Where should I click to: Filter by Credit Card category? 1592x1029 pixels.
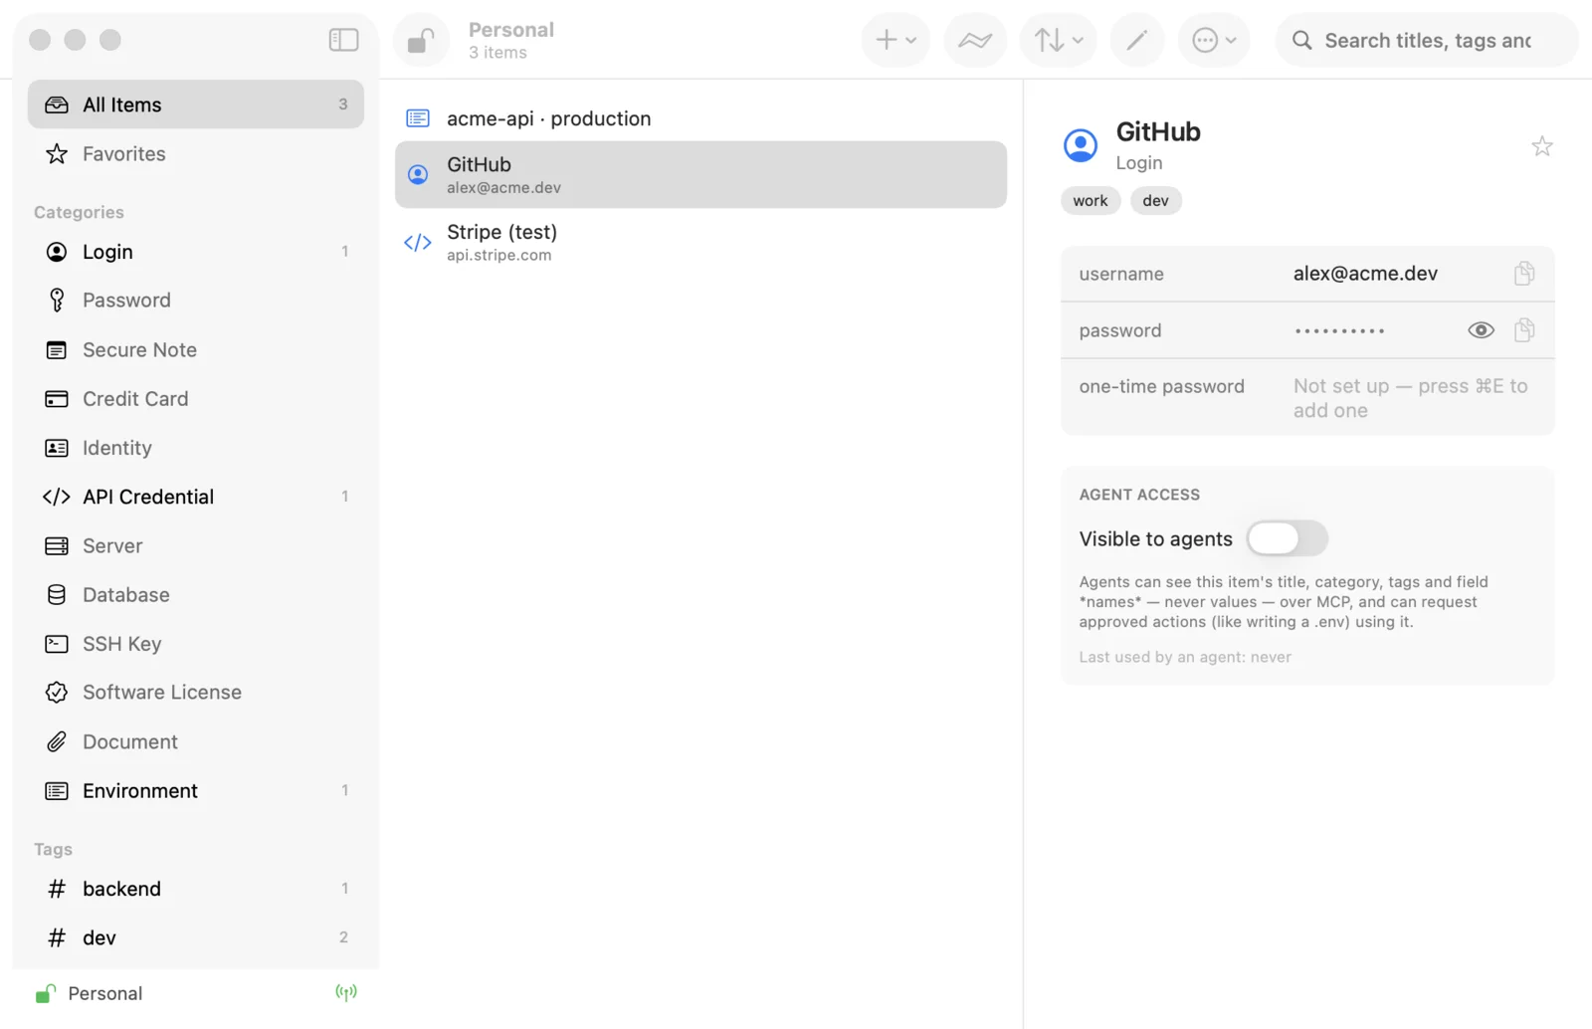click(196, 399)
